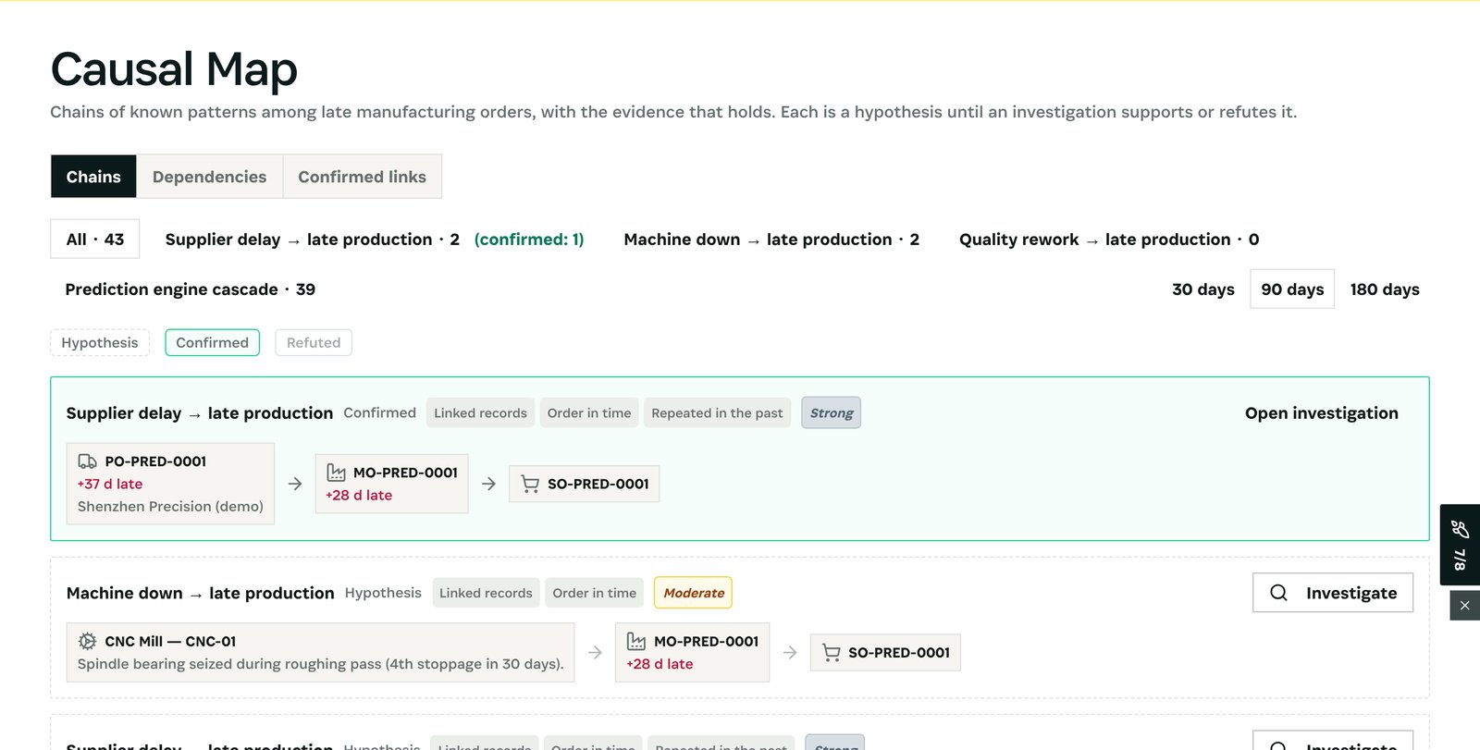
Task: Click the factory icon in the confirmed chain's MO-PRED-0001
Action: coord(336,473)
